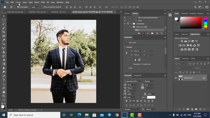The height and width of the screenshot is (118, 210).
Task: Toggle Auto-Select checkbox
Action: [18, 7]
